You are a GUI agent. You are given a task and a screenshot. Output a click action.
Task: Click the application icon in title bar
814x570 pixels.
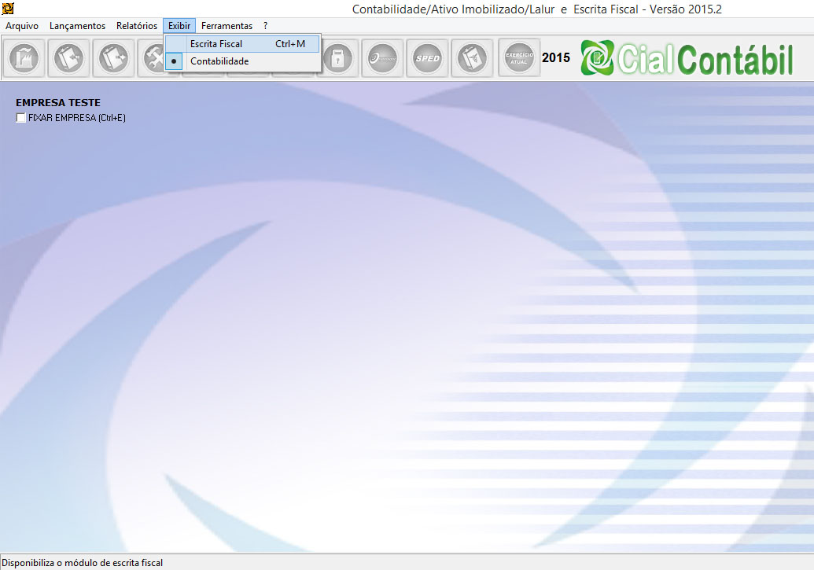coord(8,9)
